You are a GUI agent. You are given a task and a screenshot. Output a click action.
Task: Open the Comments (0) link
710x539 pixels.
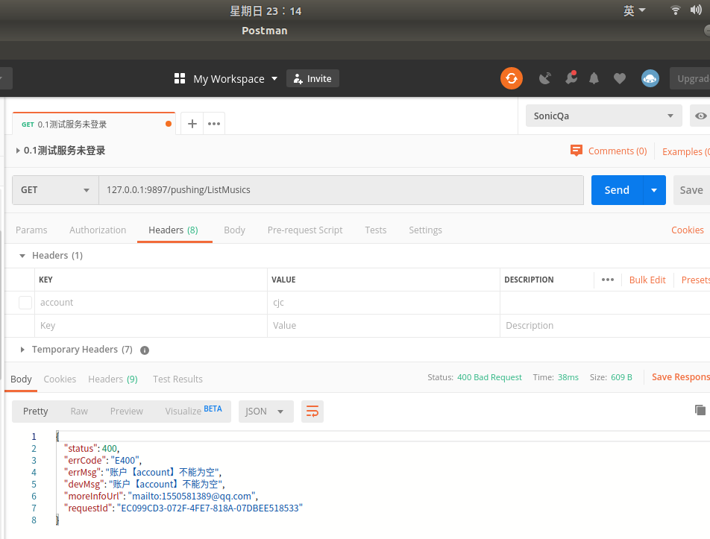coord(618,151)
